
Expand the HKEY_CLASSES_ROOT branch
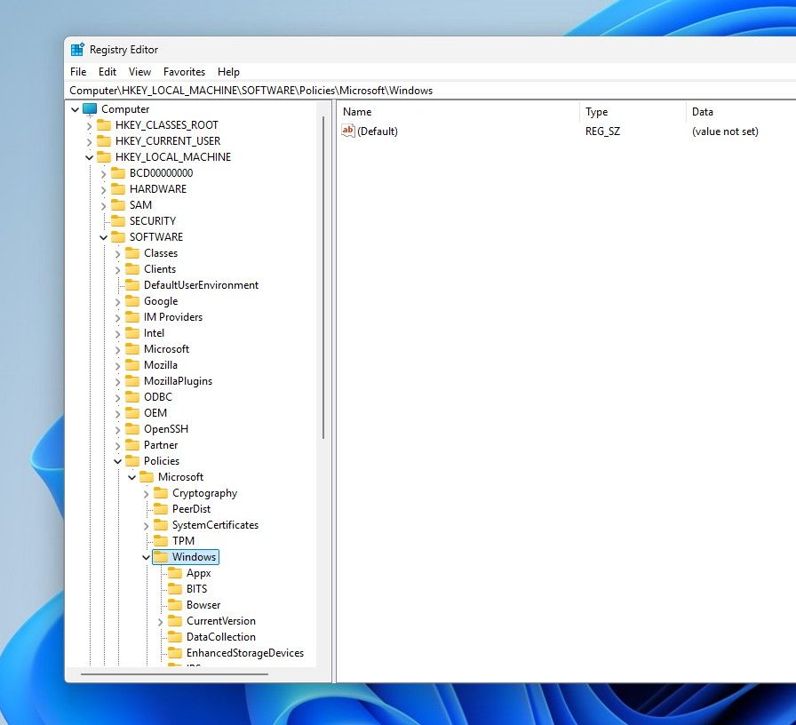point(89,124)
